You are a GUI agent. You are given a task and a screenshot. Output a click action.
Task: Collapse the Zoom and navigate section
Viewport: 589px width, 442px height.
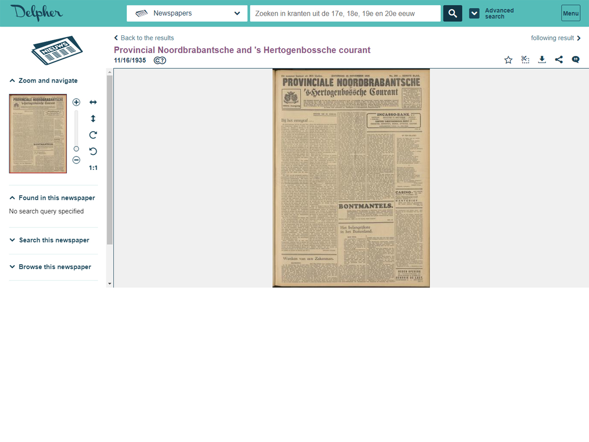43,81
